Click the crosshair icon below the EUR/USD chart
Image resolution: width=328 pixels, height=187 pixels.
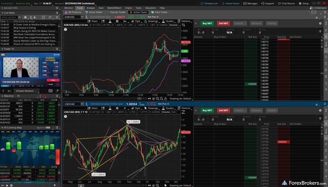[153, 98]
